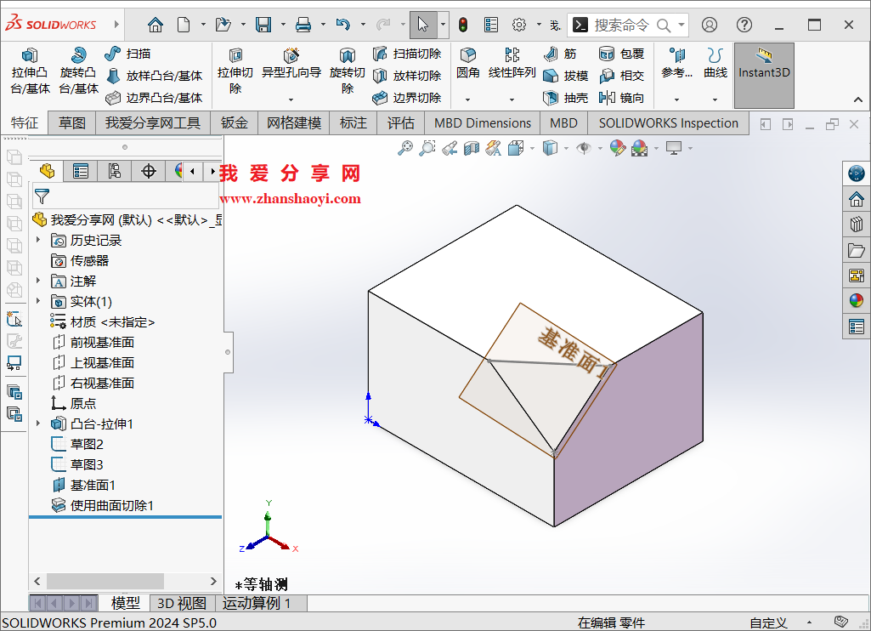
Task: Open the 参考 reference geometry dropdown
Action: [x=676, y=99]
